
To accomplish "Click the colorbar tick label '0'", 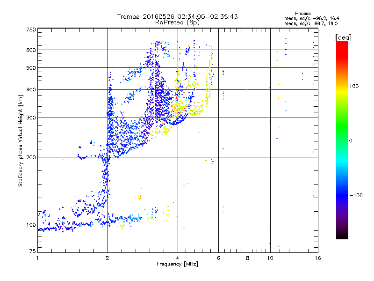I will coord(351,141).
